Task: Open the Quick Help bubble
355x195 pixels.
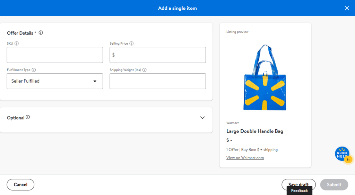Action: [342, 154]
